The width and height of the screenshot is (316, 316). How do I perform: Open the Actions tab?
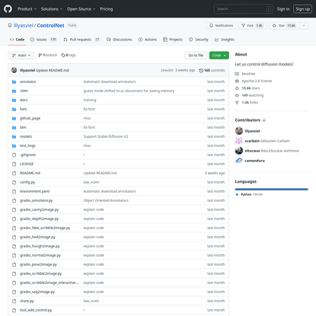[x=148, y=40]
